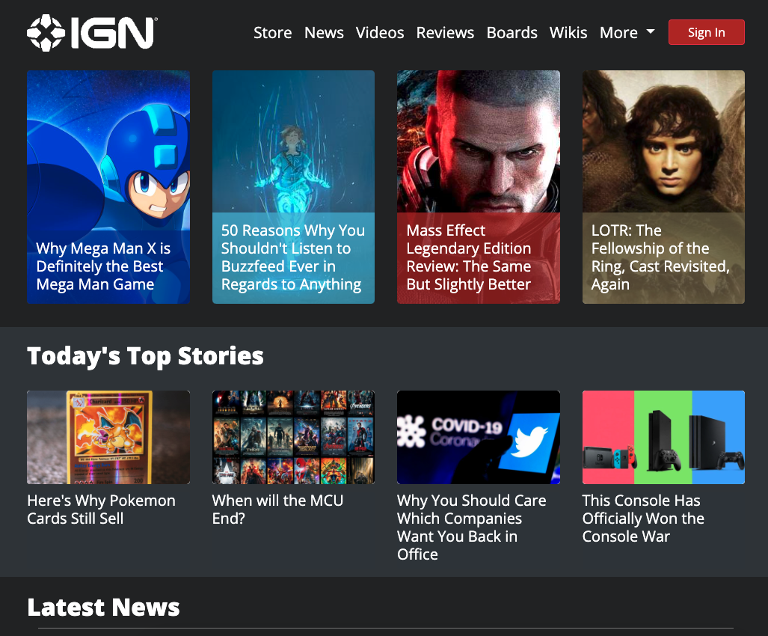Click the Latest News heading

(103, 607)
